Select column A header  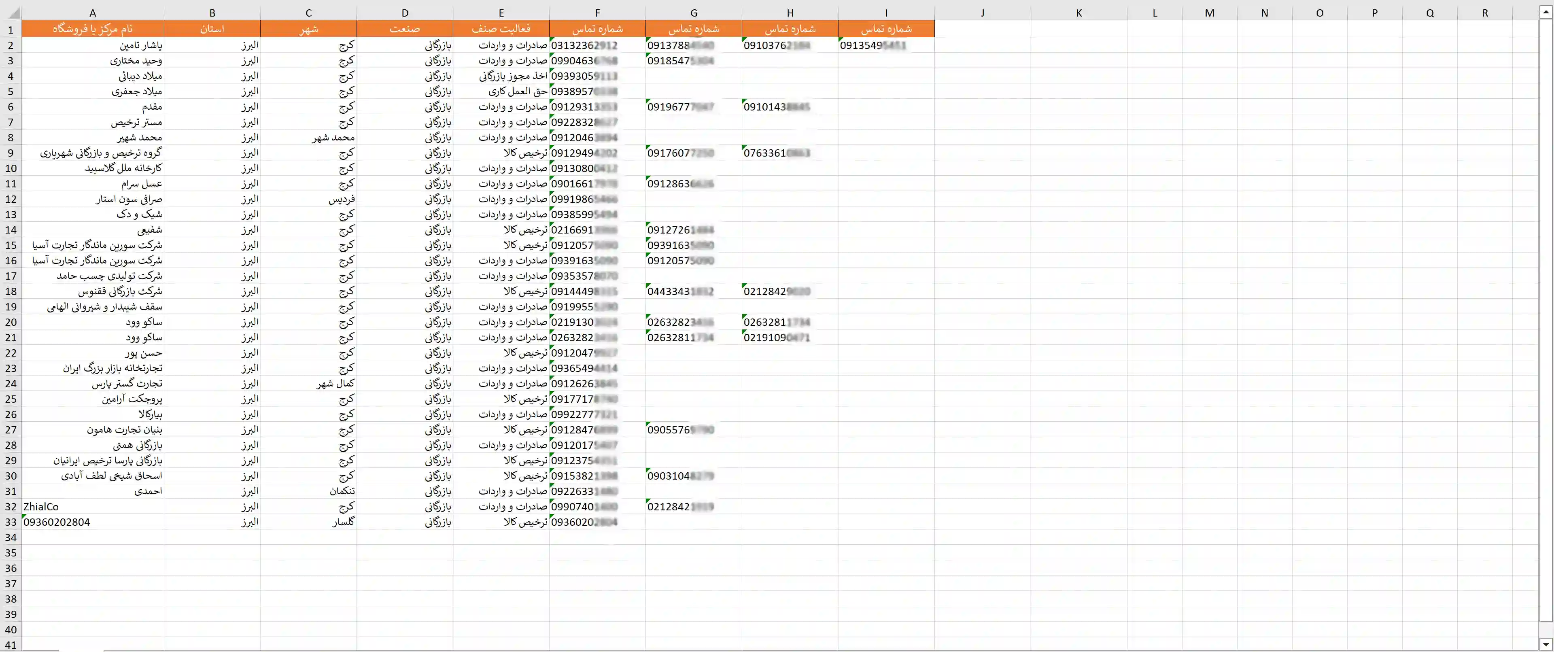92,13
